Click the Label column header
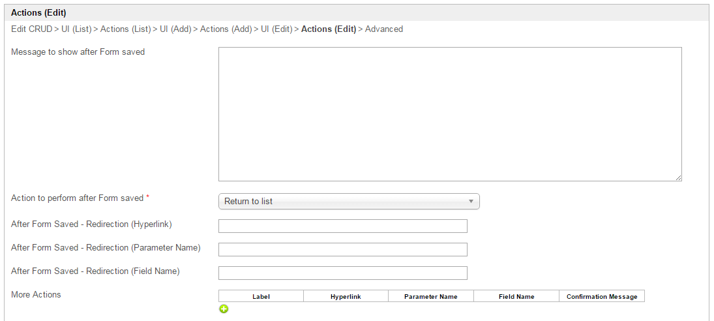The image size is (714, 321). (261, 297)
